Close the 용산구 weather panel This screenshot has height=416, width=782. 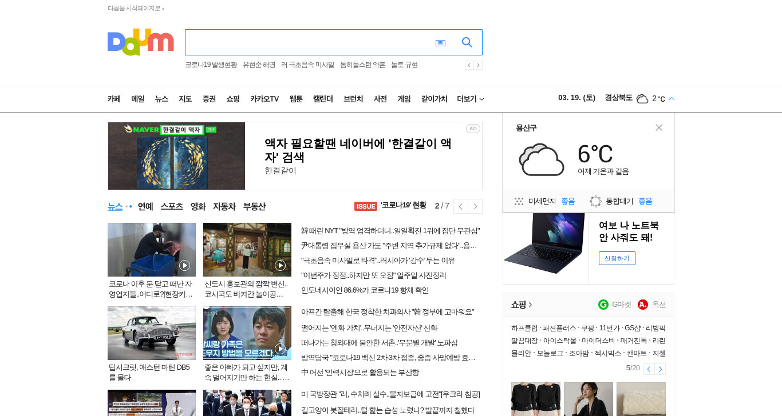coord(659,128)
